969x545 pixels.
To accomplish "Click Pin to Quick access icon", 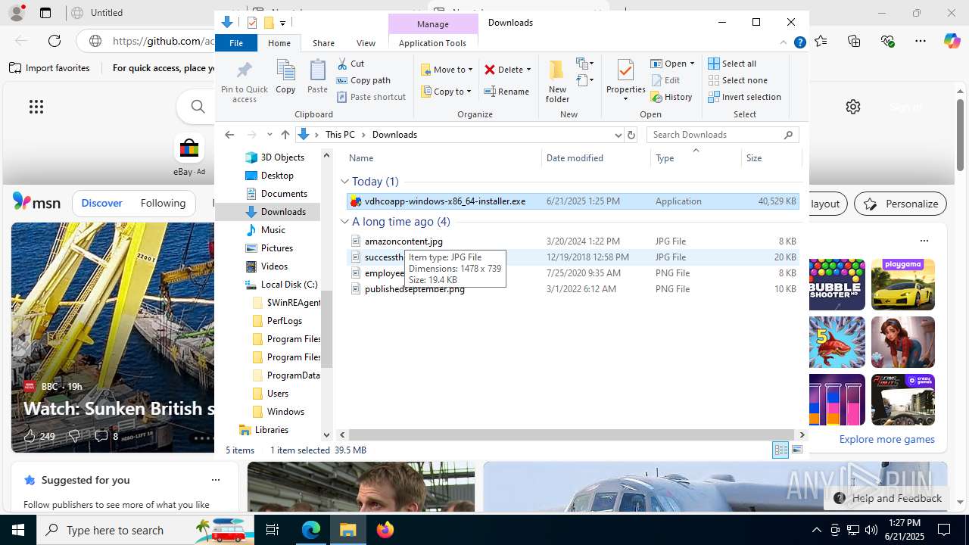I will click(244, 82).
